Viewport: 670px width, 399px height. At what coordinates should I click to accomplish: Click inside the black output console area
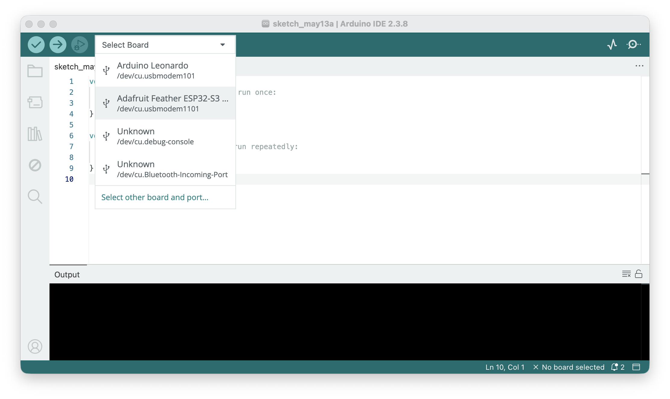point(345,322)
